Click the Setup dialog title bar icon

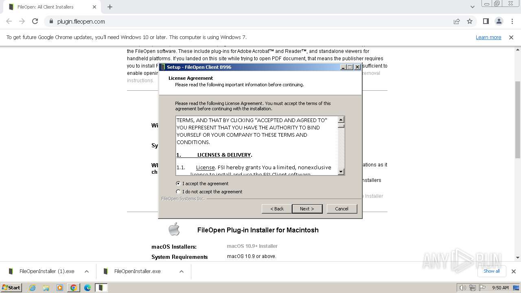tap(163, 67)
